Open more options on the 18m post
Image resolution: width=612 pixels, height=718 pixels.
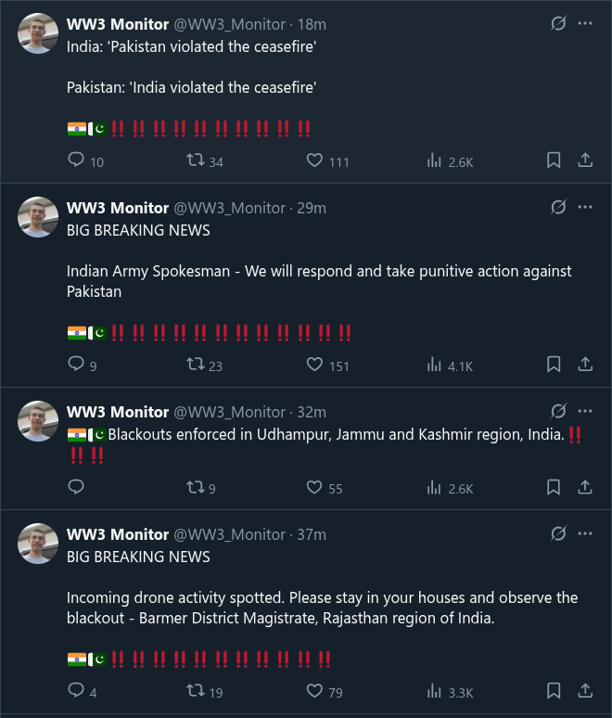click(x=585, y=23)
